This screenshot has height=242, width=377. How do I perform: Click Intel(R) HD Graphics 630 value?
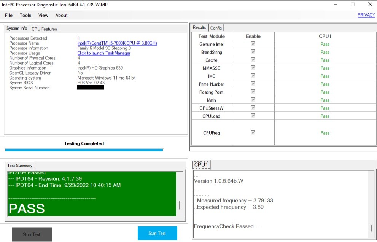click(100, 68)
